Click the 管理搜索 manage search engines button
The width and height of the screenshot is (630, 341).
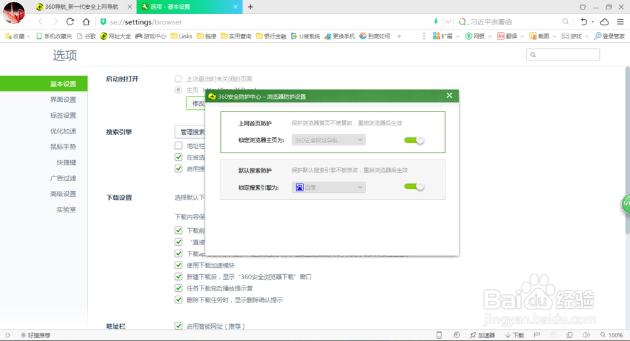(190, 132)
